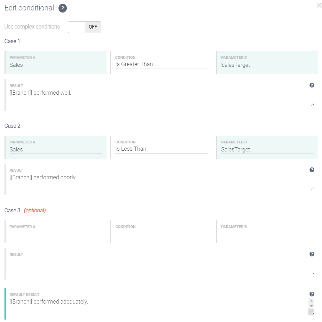The width and height of the screenshot is (322, 322).
Task: Open the Condition selector showing Is Greater Than
Action: tap(161, 64)
